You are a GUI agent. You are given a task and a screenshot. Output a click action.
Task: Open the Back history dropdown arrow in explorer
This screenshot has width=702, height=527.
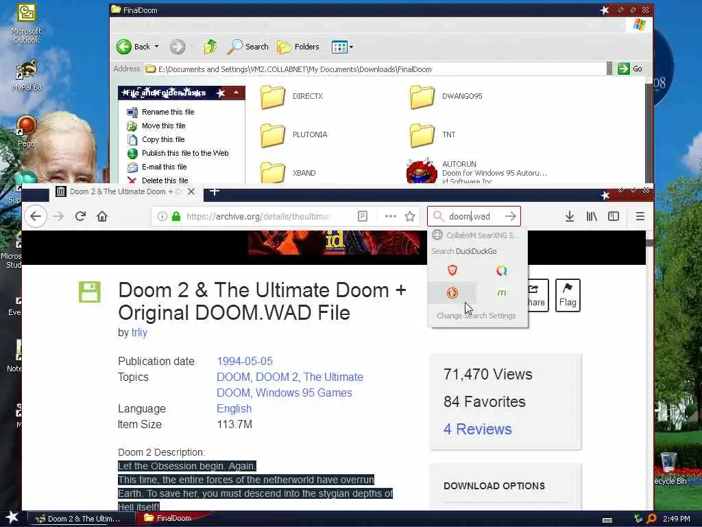(x=157, y=47)
